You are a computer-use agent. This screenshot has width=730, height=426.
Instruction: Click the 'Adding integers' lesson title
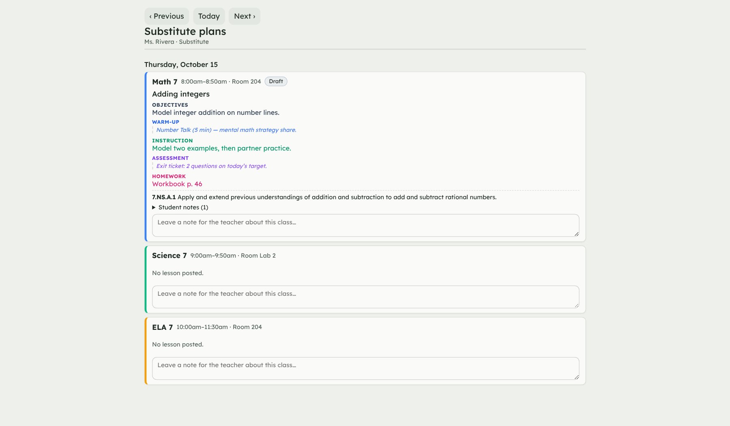pyautogui.click(x=181, y=94)
